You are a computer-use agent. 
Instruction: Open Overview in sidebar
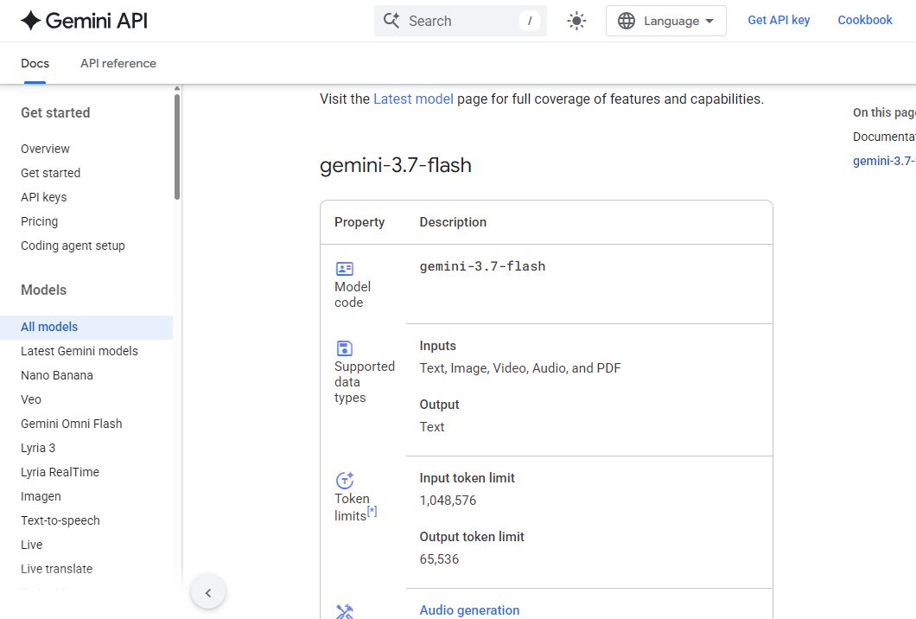(x=45, y=149)
